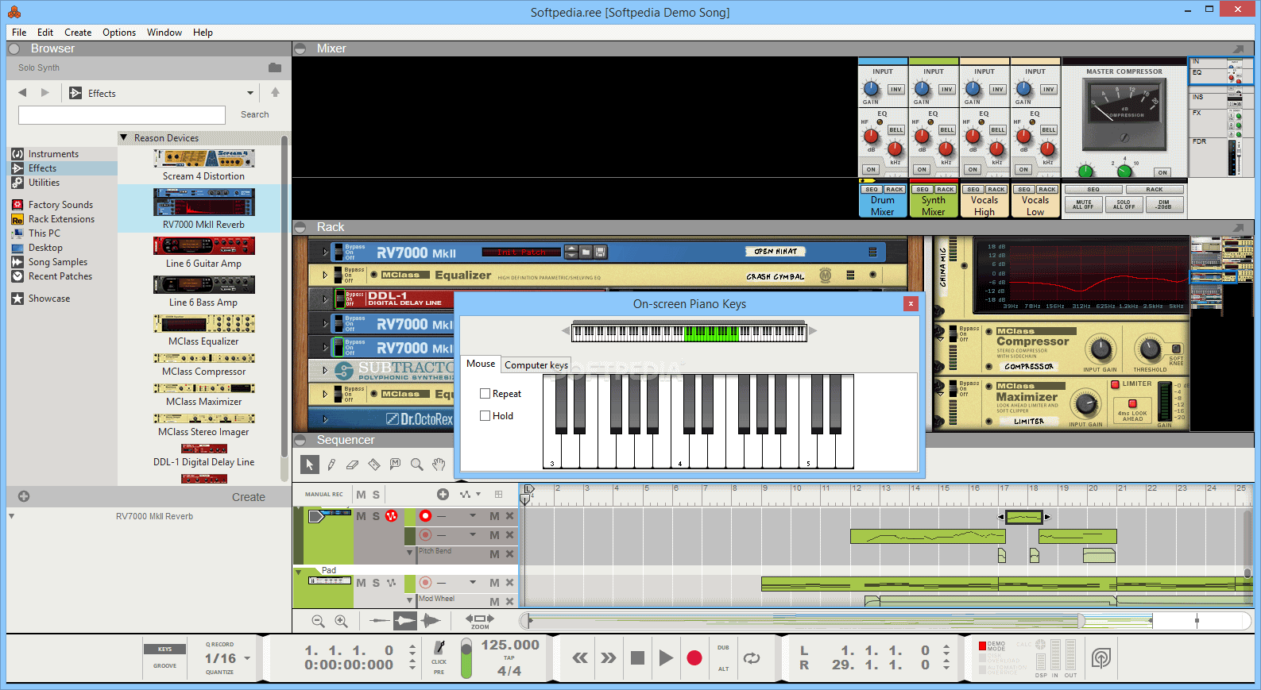This screenshot has width=1261, height=690.
Task: Select Instruments in Browser sidebar
Action: coord(53,154)
